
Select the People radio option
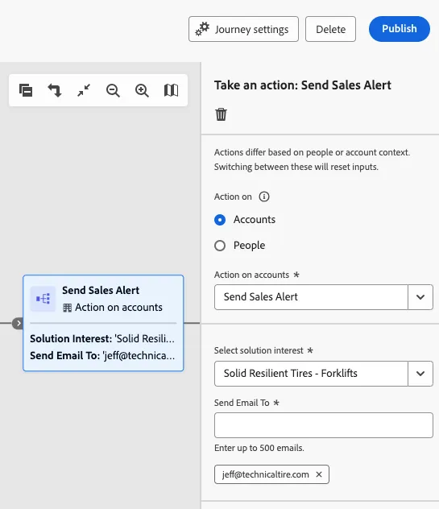point(220,246)
